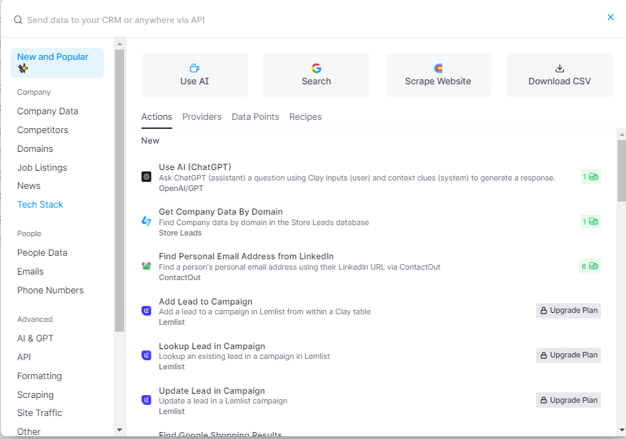The width and height of the screenshot is (626, 439).
Task: Click the ContactOut icon beside Find Personal Email
Action: (146, 265)
